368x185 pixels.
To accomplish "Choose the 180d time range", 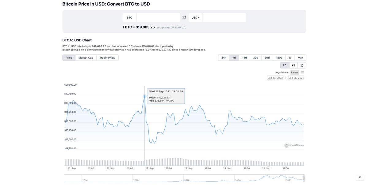I will (279, 57).
